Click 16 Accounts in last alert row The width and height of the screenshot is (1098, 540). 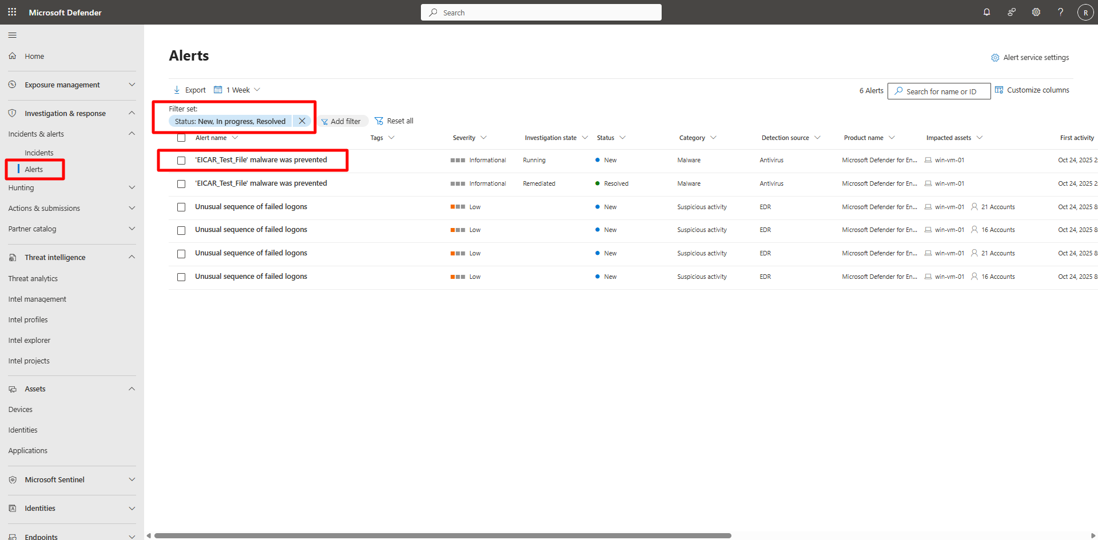(x=998, y=277)
